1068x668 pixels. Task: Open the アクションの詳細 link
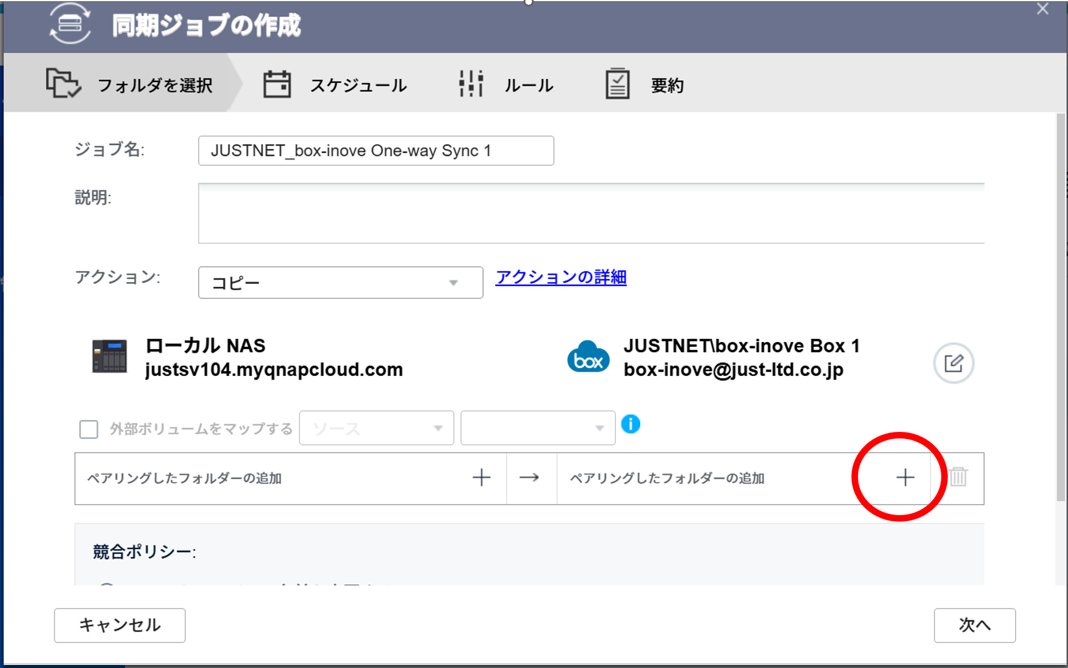click(x=561, y=277)
